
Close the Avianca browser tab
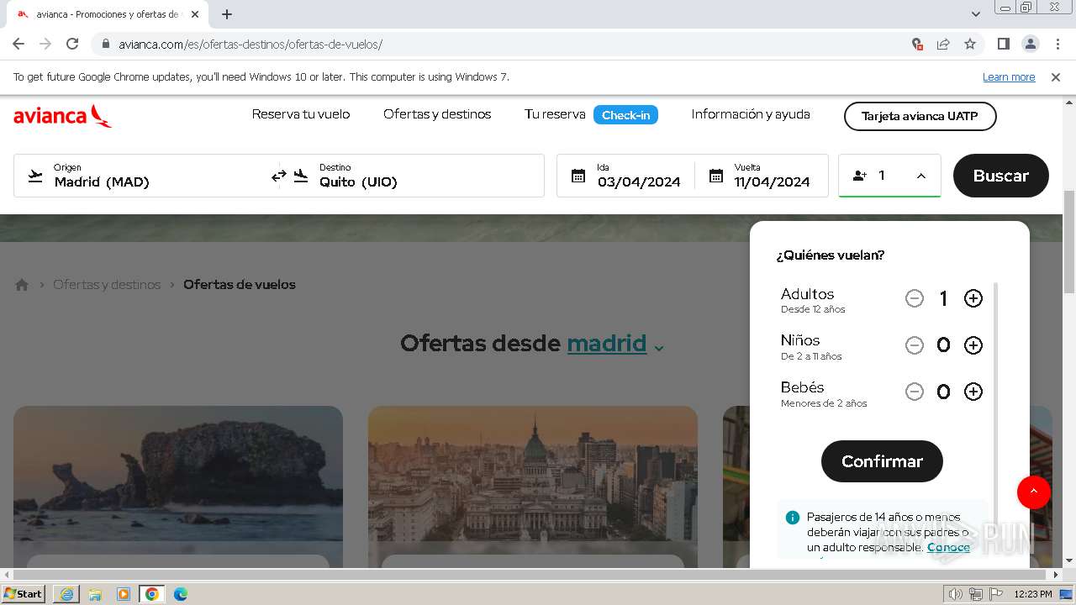pos(195,14)
